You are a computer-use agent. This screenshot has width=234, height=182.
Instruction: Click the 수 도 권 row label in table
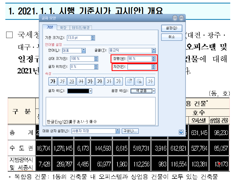coord(21,148)
